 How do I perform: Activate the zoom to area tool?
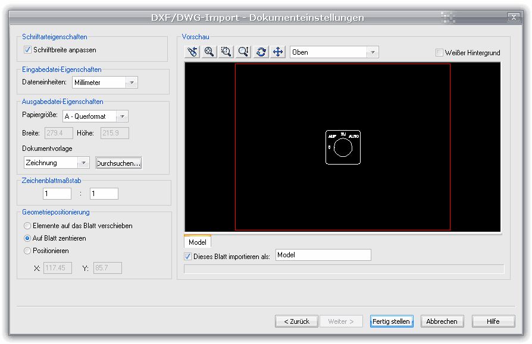(x=226, y=52)
